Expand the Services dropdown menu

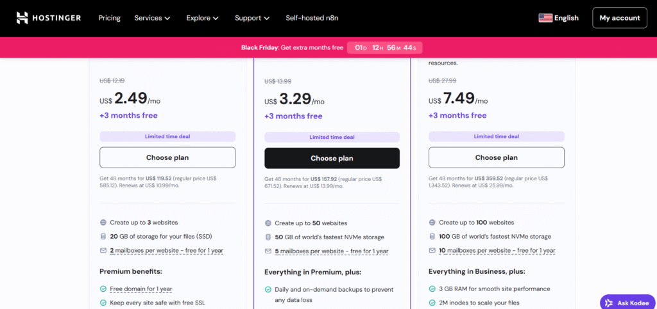click(152, 18)
